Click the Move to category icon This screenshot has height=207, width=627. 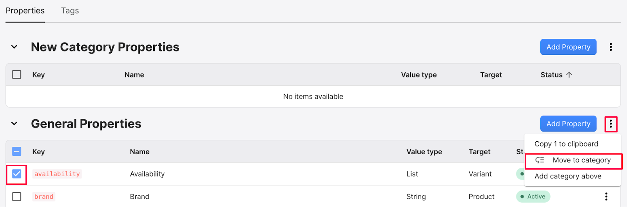[x=540, y=160]
